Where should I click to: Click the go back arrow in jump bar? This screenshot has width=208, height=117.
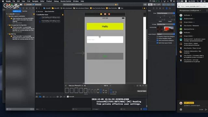[x=39, y=8]
